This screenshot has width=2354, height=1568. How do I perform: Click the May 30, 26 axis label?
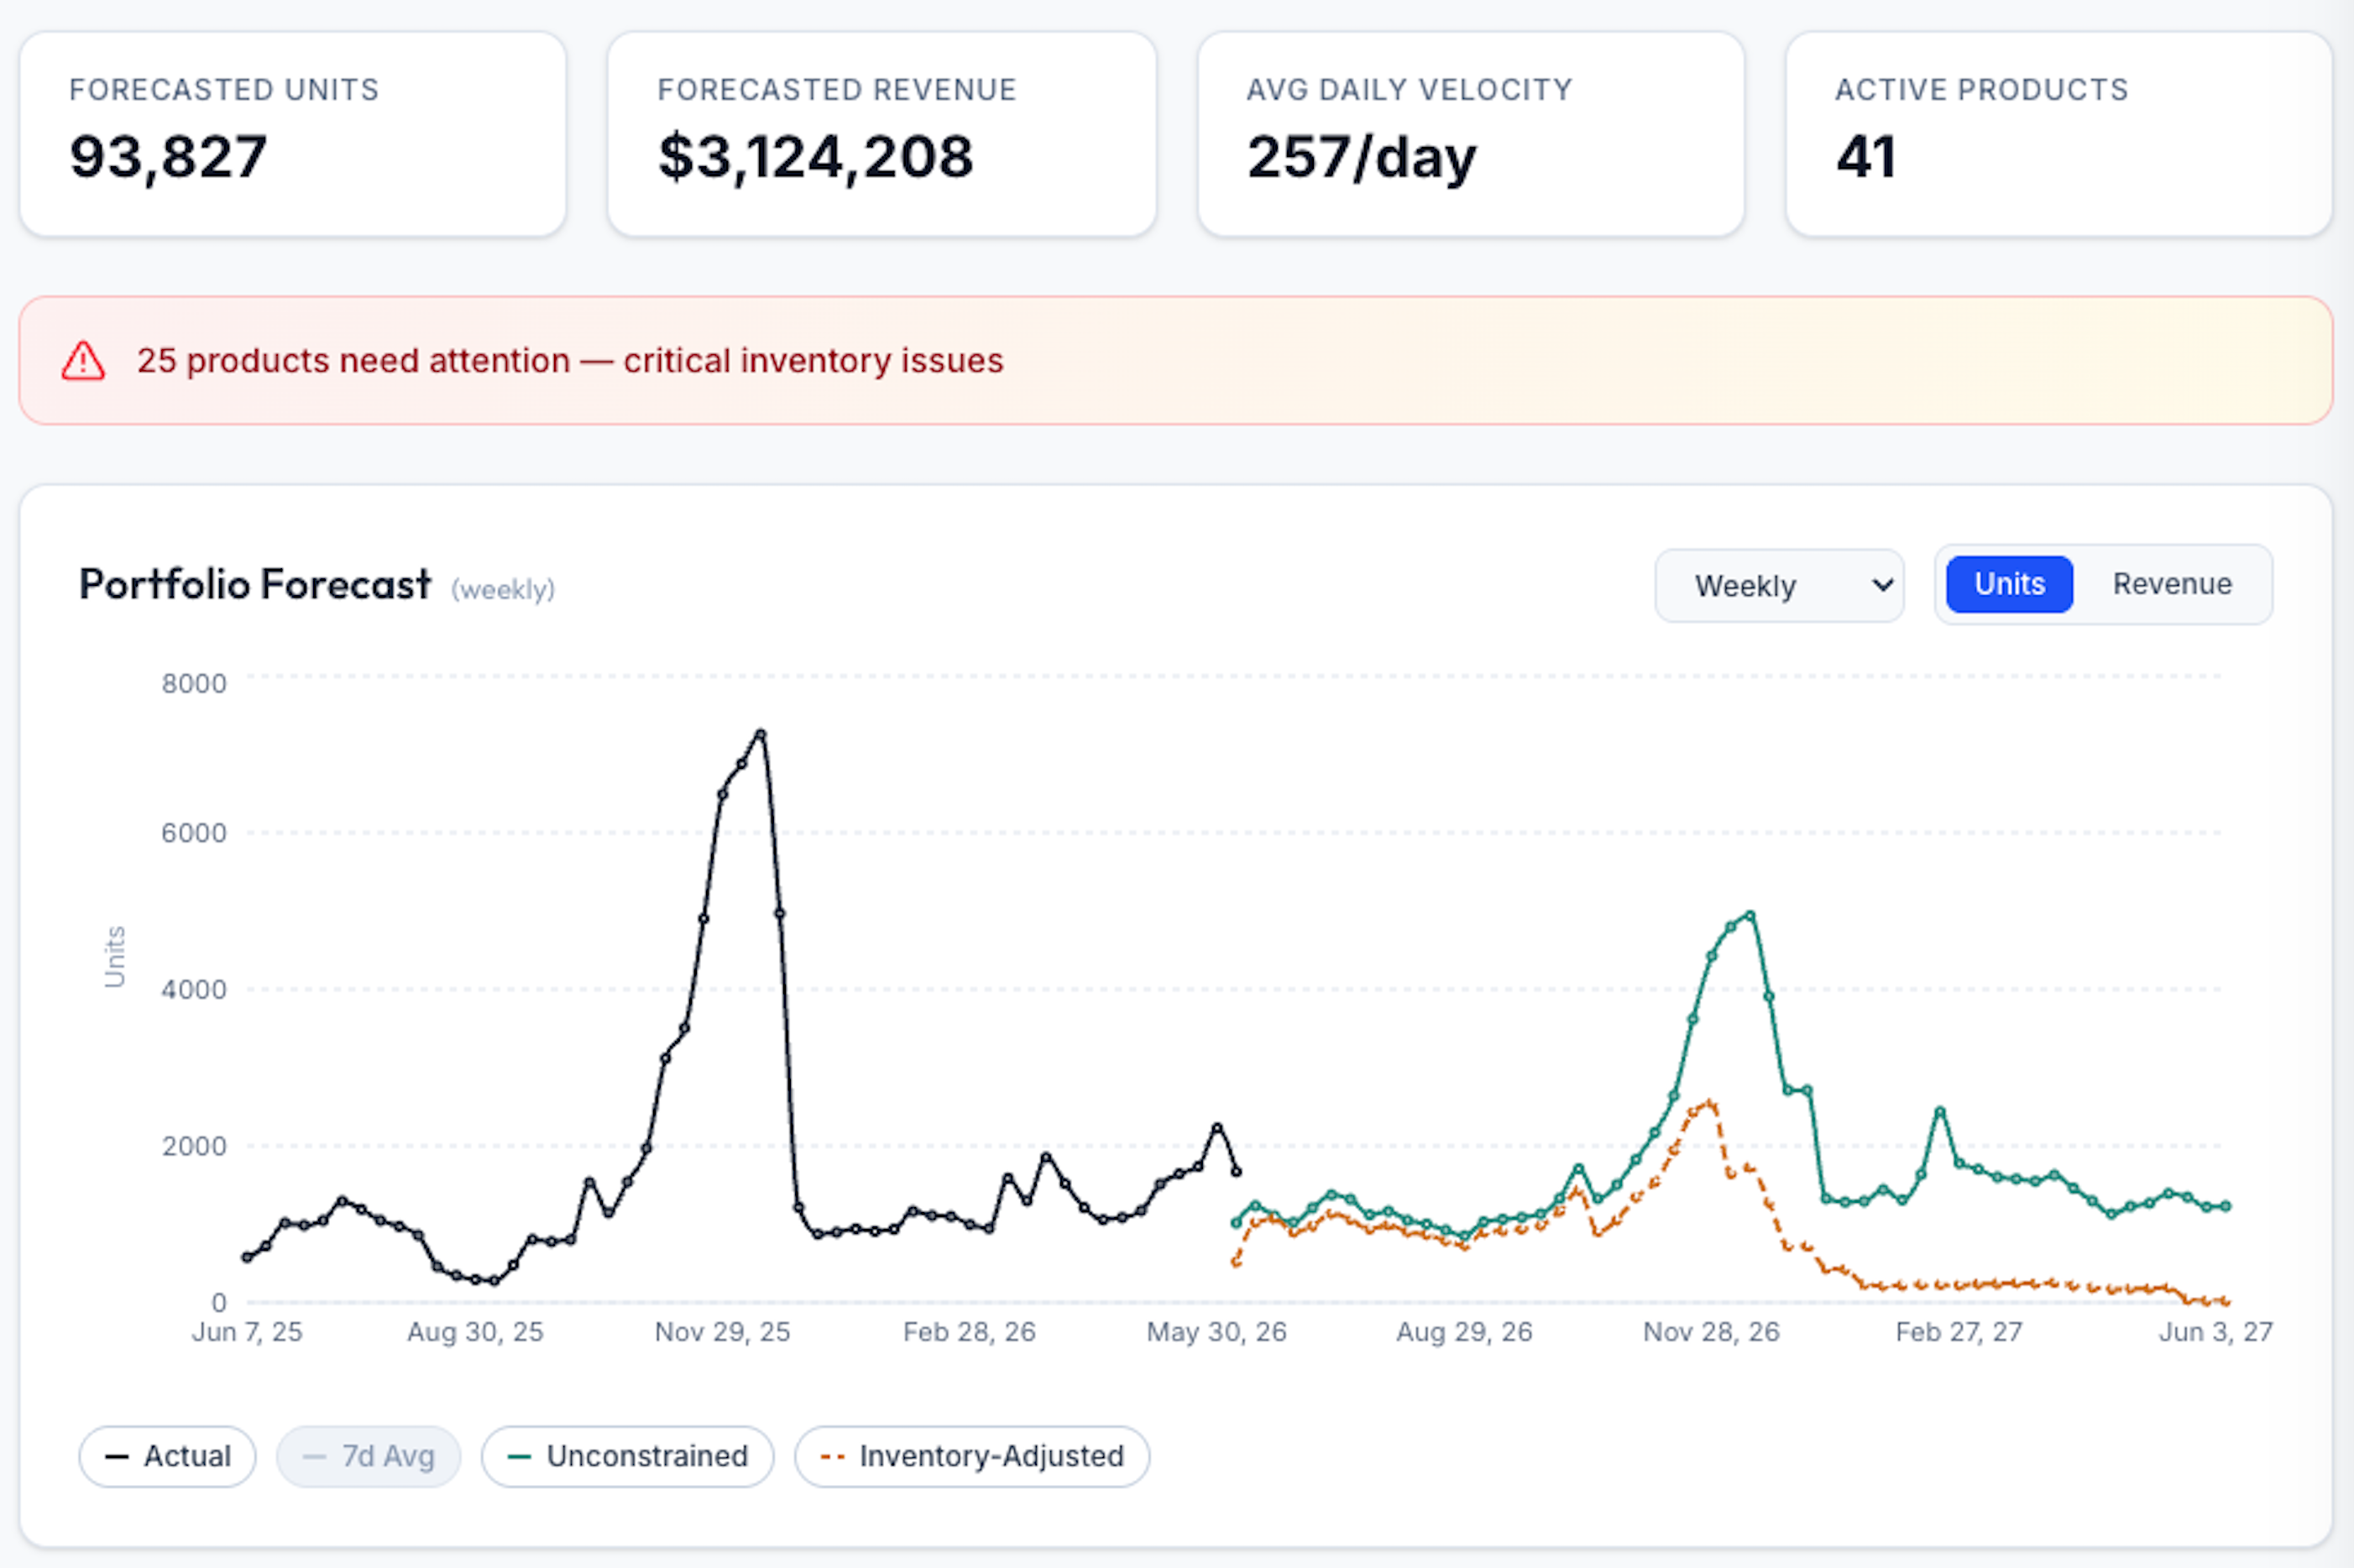click(x=1216, y=1332)
